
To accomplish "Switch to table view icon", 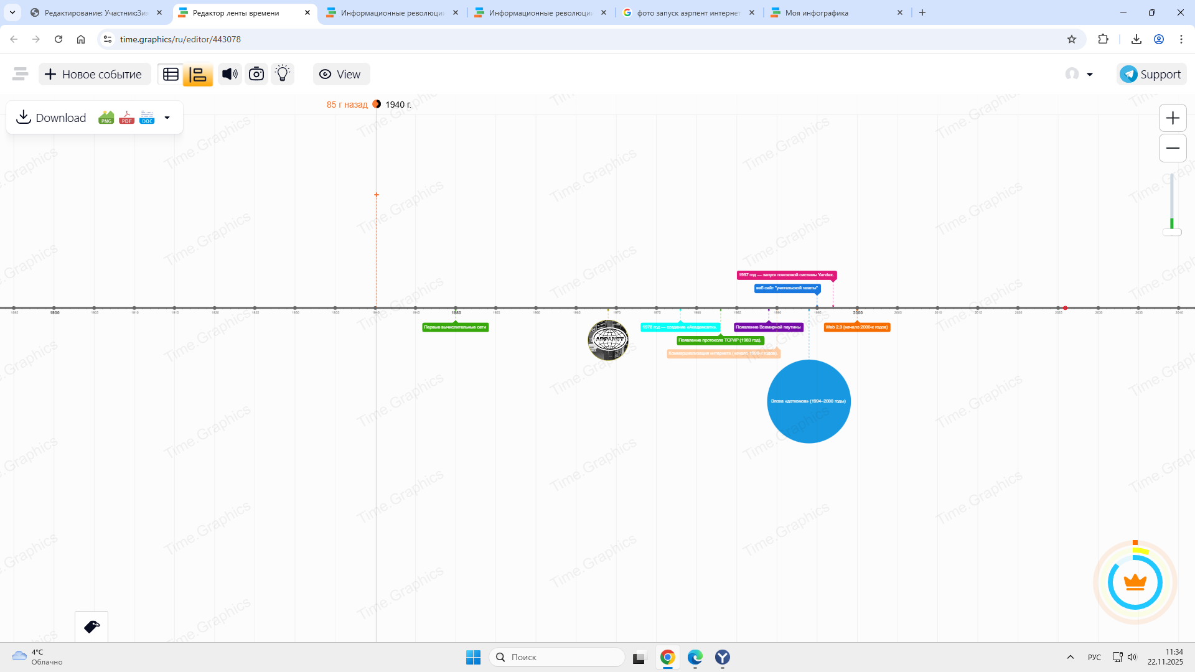I will (171, 74).
